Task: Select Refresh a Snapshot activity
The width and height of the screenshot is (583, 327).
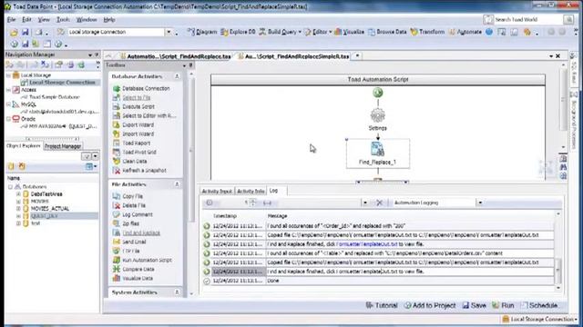Action: pyautogui.click(x=139, y=171)
